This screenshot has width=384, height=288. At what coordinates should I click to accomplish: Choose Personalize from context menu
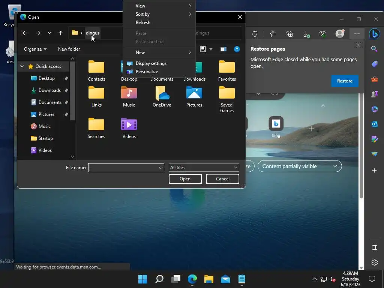click(x=159, y=72)
